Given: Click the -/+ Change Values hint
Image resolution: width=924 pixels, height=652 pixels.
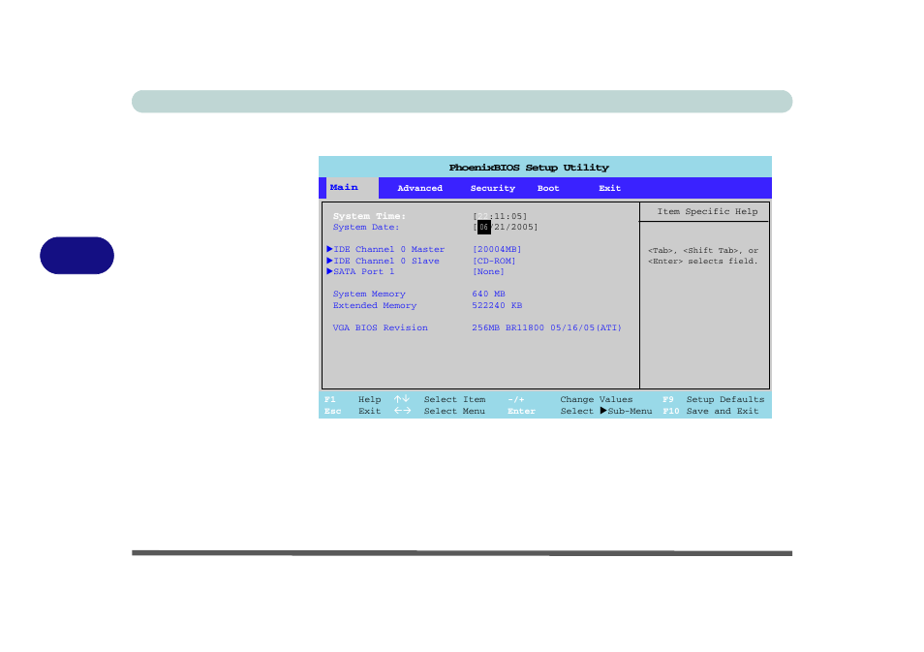Looking at the screenshot, I should click(570, 400).
